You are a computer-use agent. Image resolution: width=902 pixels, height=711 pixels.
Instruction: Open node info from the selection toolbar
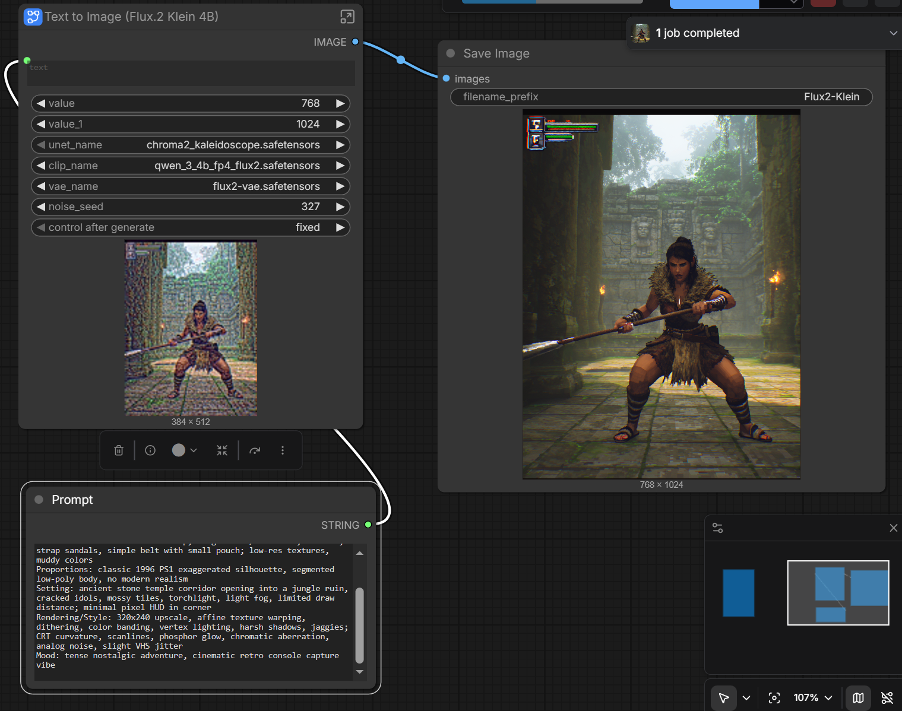pos(150,450)
